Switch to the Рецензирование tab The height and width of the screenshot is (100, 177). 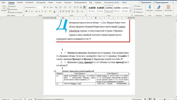[x=80, y=2]
